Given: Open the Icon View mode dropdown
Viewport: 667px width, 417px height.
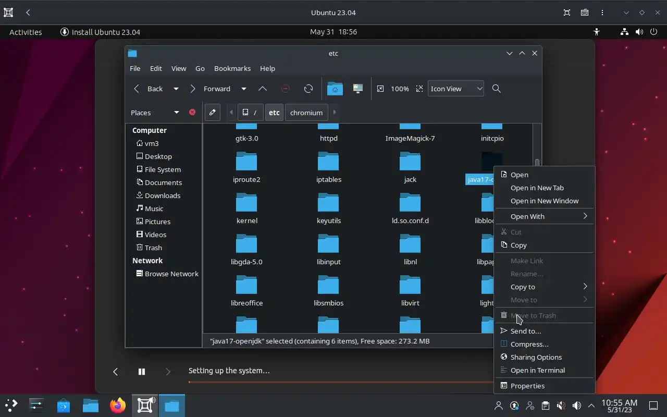Looking at the screenshot, I should (x=456, y=89).
